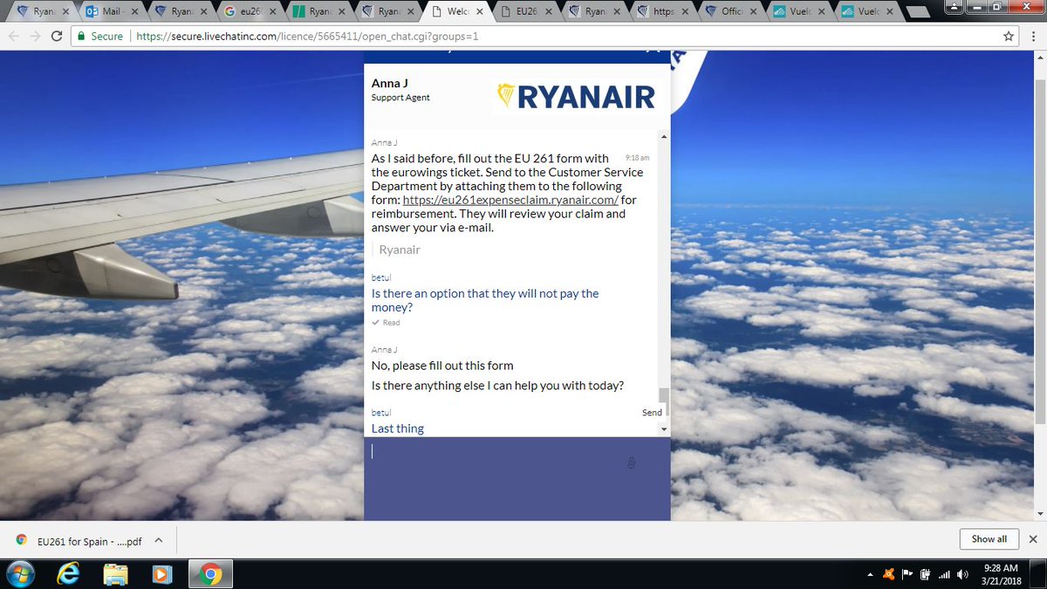The image size is (1047, 589).
Task: Click 'No, please fill out this form' message
Action: tap(442, 366)
